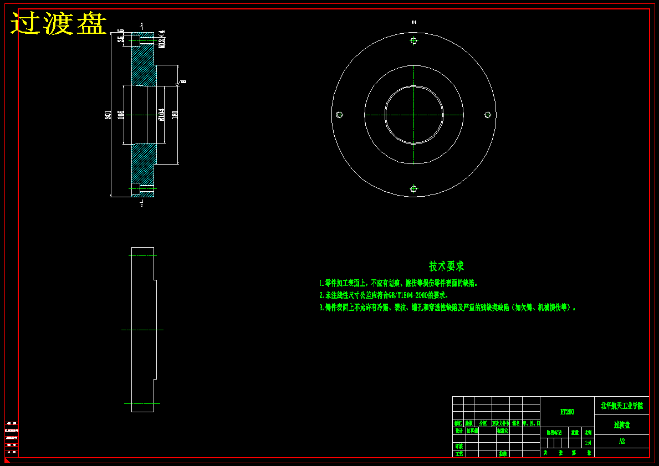Click the 年、月、日 column header
The image size is (659, 466).
(x=531, y=423)
